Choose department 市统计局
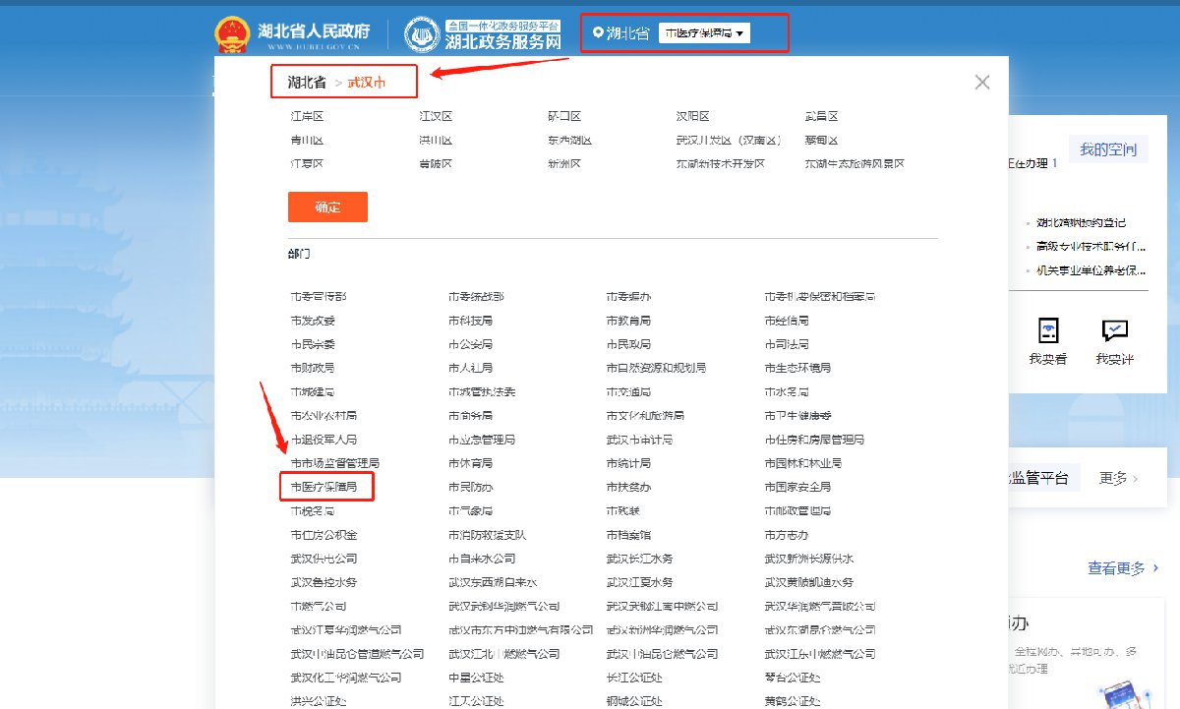Viewport: 1180px width, 709px height. tap(628, 463)
